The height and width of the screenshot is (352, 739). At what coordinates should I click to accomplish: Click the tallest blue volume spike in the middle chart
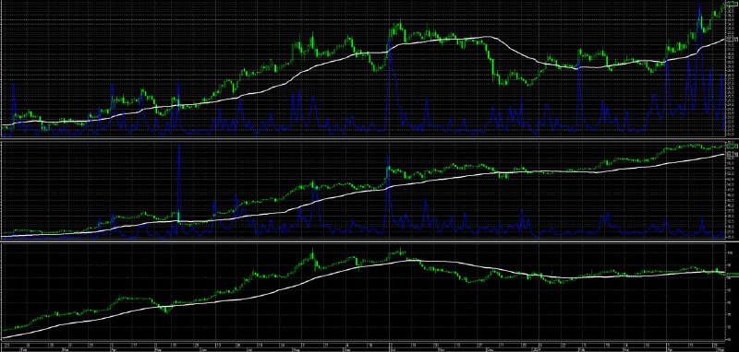(x=179, y=183)
